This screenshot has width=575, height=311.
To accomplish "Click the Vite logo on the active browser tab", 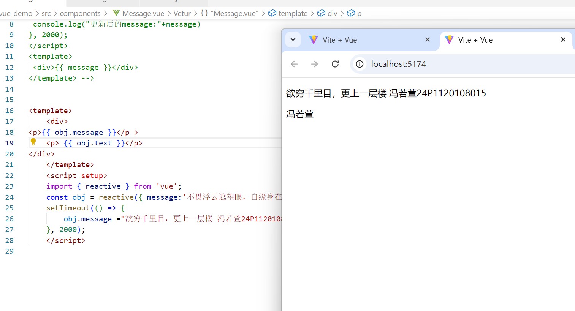I will pyautogui.click(x=449, y=40).
